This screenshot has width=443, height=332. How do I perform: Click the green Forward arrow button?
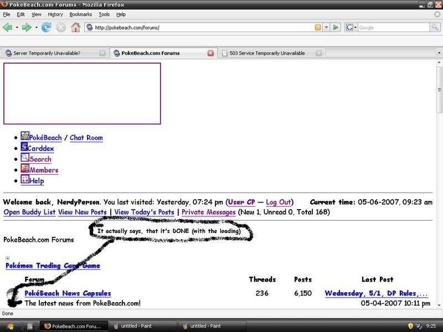[26, 27]
